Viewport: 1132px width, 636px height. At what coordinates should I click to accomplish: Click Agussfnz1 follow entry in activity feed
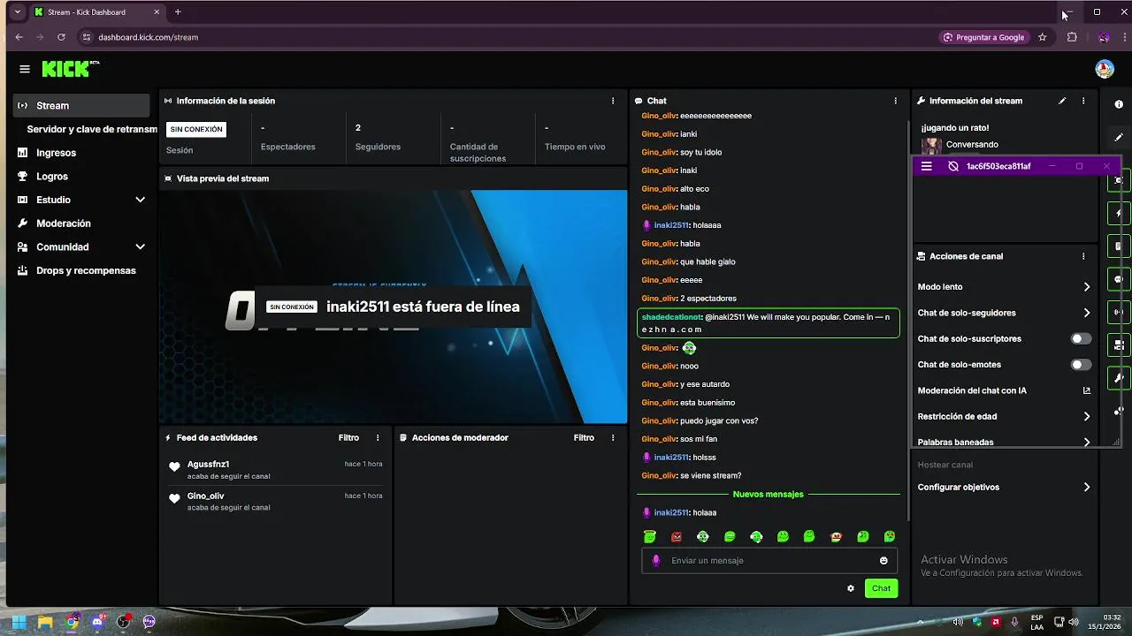coord(276,469)
